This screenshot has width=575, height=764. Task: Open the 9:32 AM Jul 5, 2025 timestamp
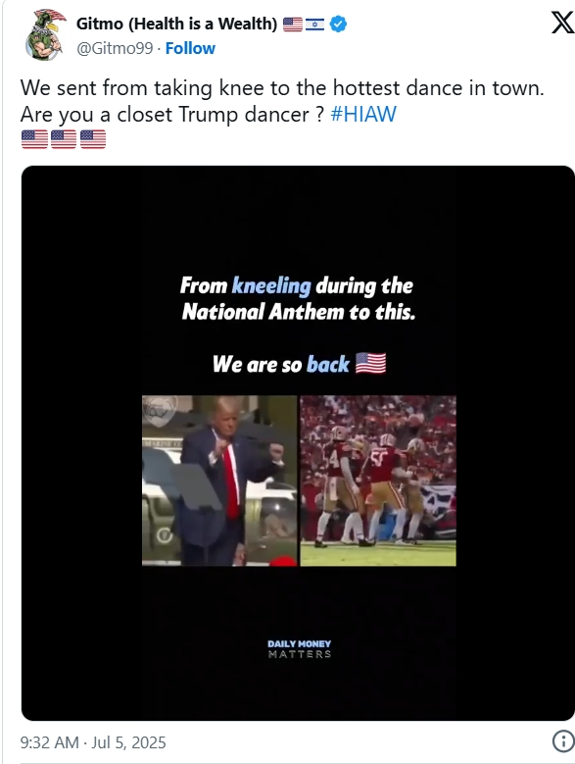[93, 742]
